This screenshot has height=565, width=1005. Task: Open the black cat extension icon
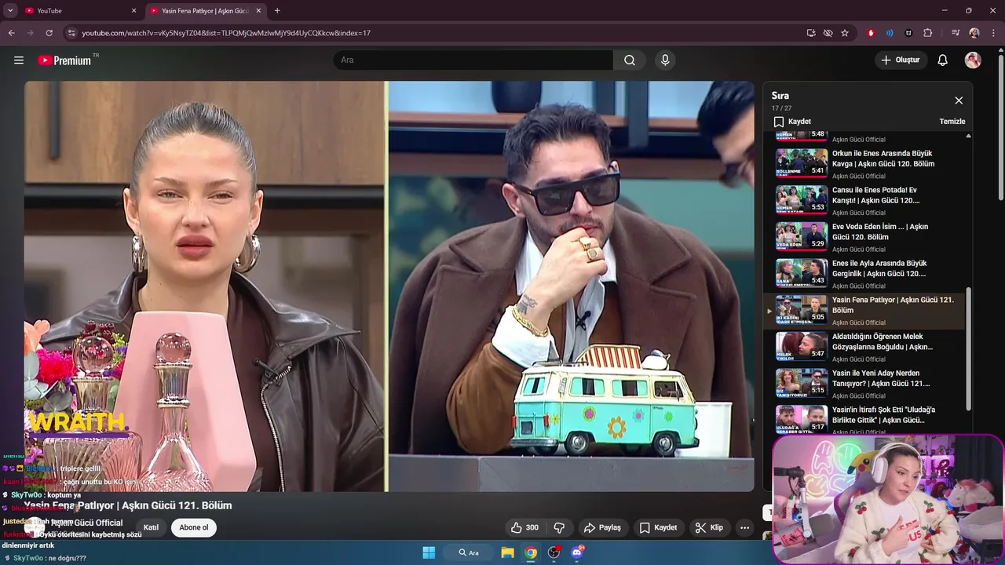tap(908, 33)
